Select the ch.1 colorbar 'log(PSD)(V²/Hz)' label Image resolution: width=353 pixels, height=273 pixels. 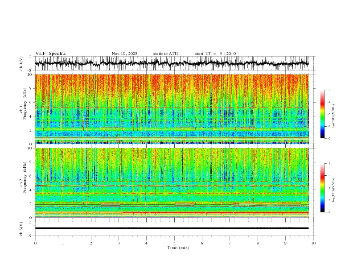(333, 116)
